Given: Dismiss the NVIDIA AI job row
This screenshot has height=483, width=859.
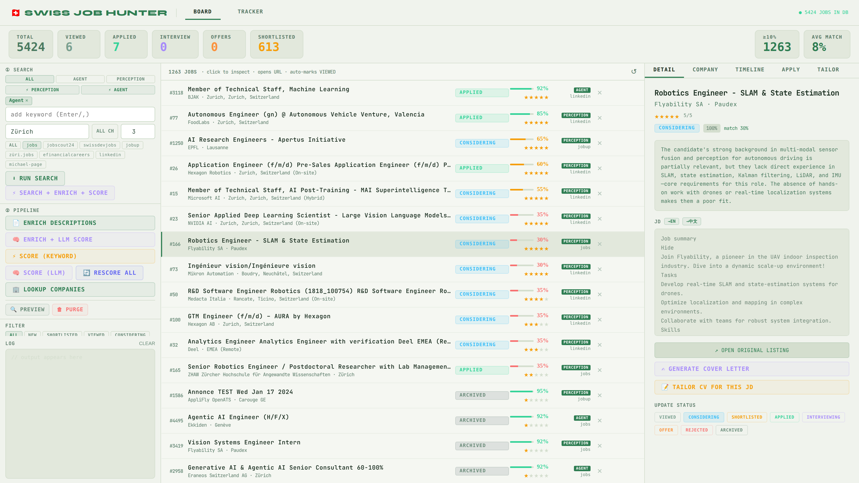Looking at the screenshot, I should pyautogui.click(x=600, y=219).
